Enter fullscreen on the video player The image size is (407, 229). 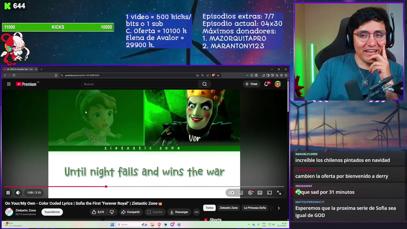[279, 192]
